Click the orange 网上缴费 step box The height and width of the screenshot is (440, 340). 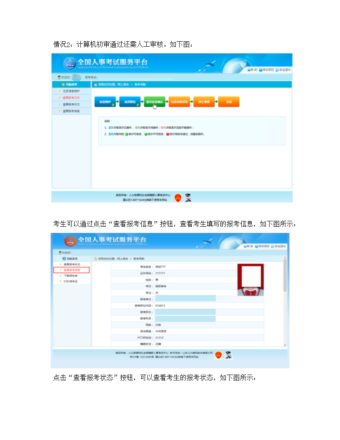[204, 102]
